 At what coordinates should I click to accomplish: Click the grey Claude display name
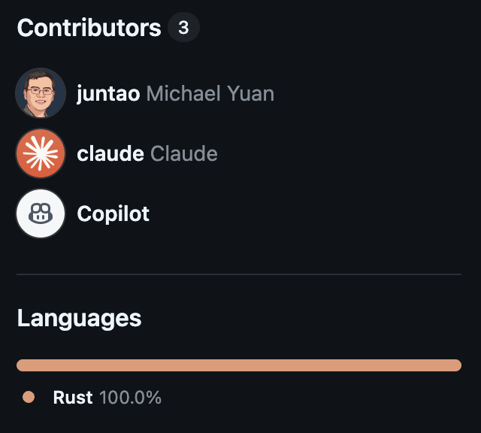183,153
